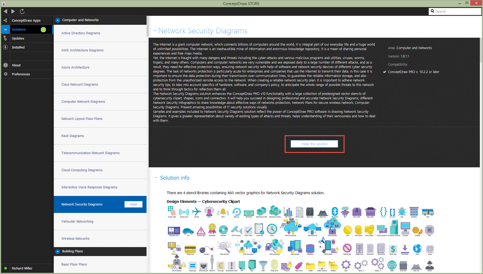Select Wireless Networks solution

coord(100,239)
